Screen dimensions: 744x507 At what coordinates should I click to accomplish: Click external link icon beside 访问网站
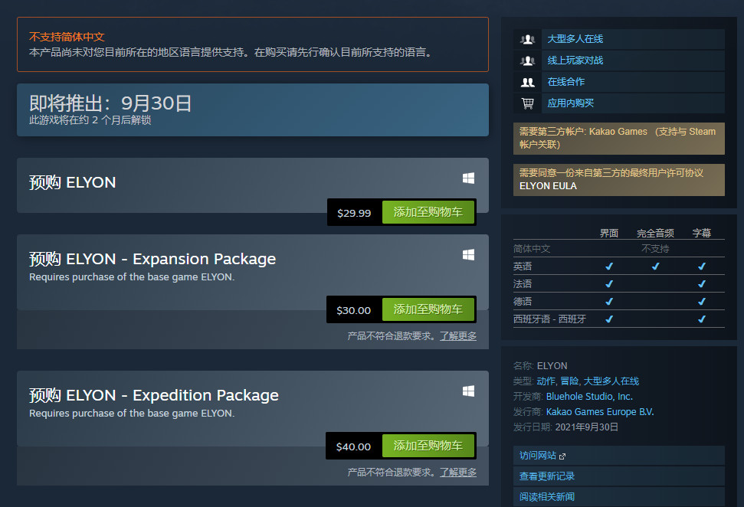coord(562,456)
